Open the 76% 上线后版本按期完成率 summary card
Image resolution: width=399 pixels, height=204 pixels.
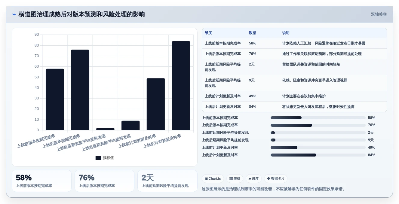tap(104, 181)
